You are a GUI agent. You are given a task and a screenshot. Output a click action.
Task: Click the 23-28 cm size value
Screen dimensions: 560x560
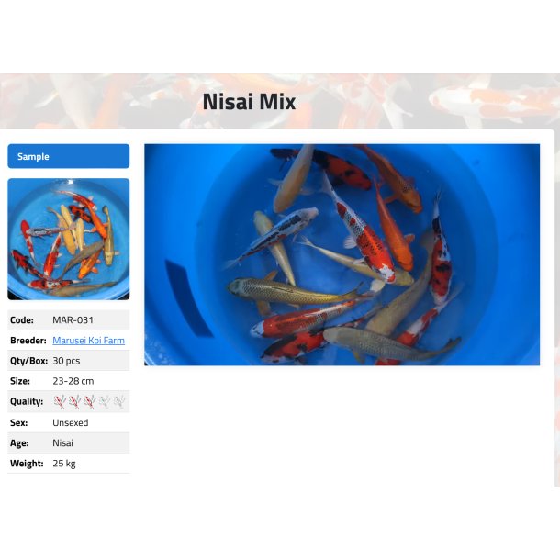pyautogui.click(x=73, y=381)
